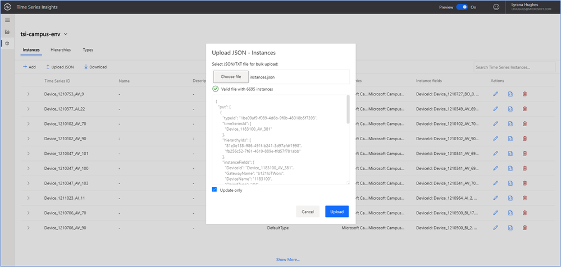The image size is (561, 267).
Task: Expand row Device_1210347_AV_100
Action: pyautogui.click(x=28, y=168)
